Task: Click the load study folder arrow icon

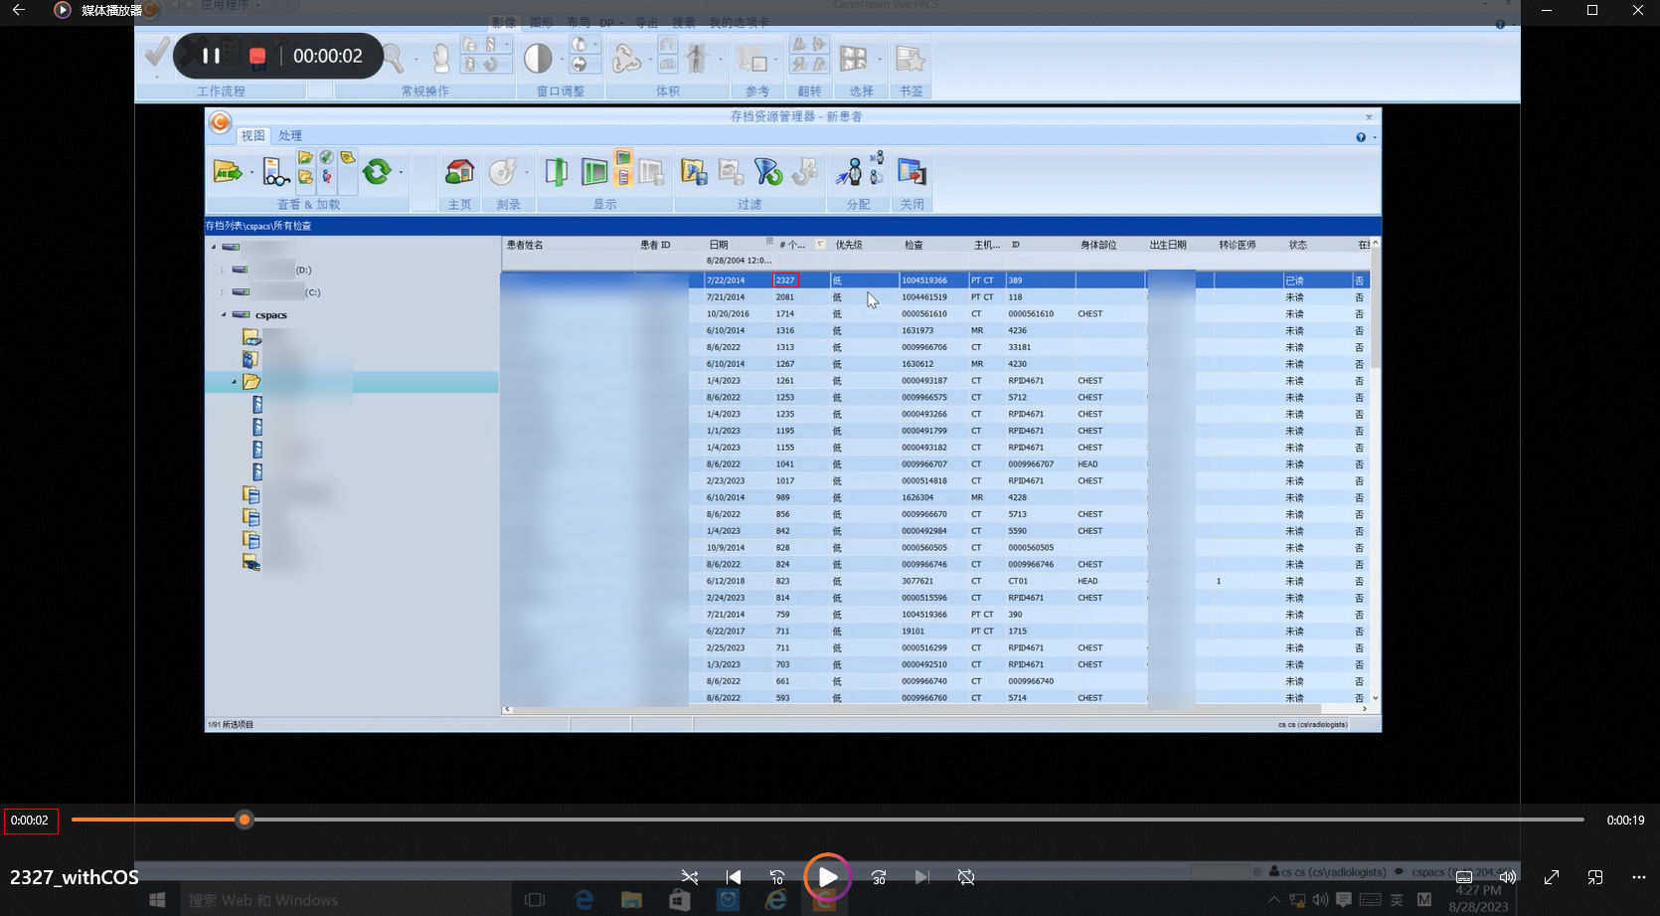Action: point(227,172)
